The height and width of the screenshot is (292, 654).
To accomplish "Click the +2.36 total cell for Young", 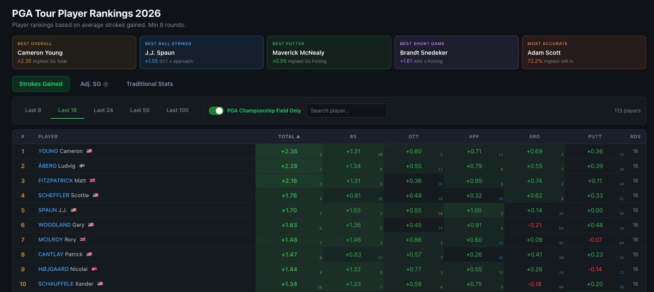I will [x=289, y=151].
